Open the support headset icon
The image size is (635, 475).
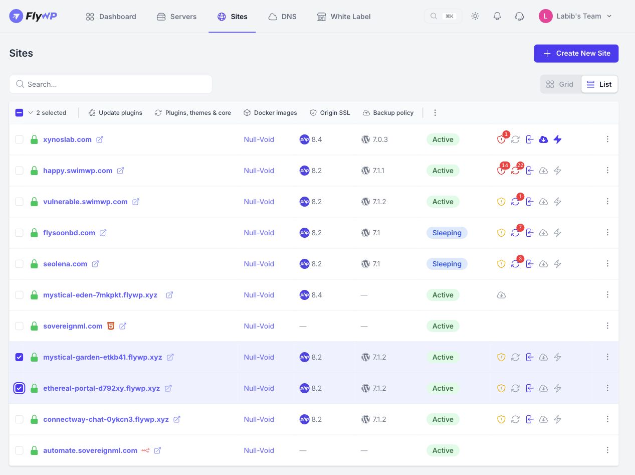pyautogui.click(x=519, y=16)
